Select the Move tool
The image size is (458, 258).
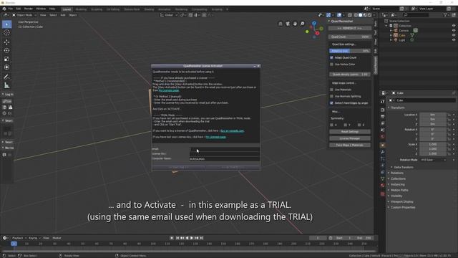(x=6, y=42)
